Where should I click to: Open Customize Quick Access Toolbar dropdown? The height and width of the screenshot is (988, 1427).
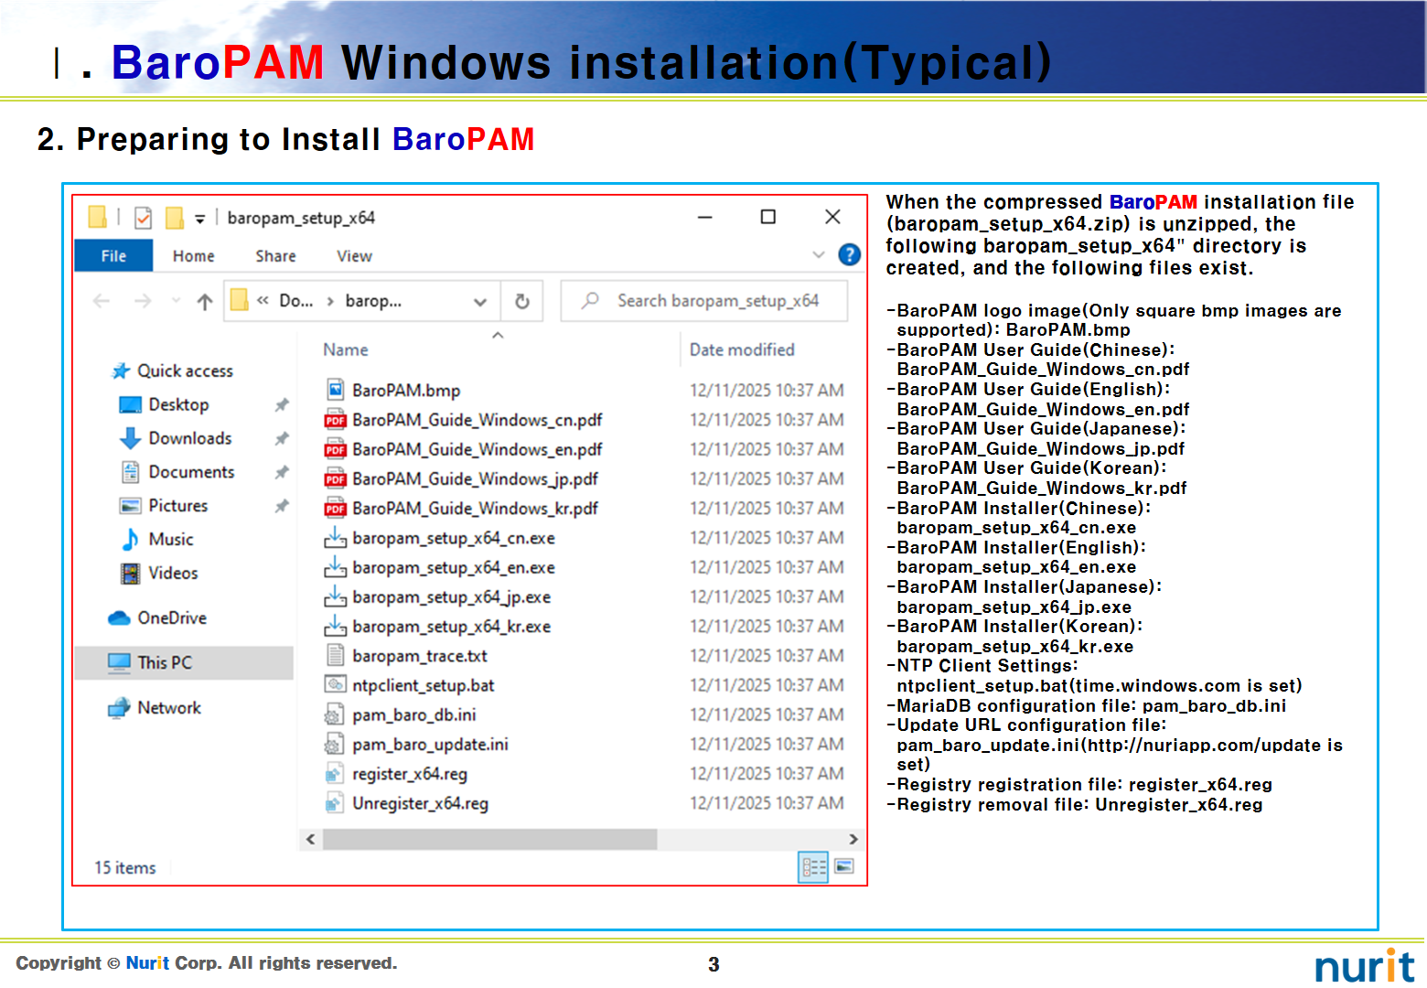pos(199,219)
